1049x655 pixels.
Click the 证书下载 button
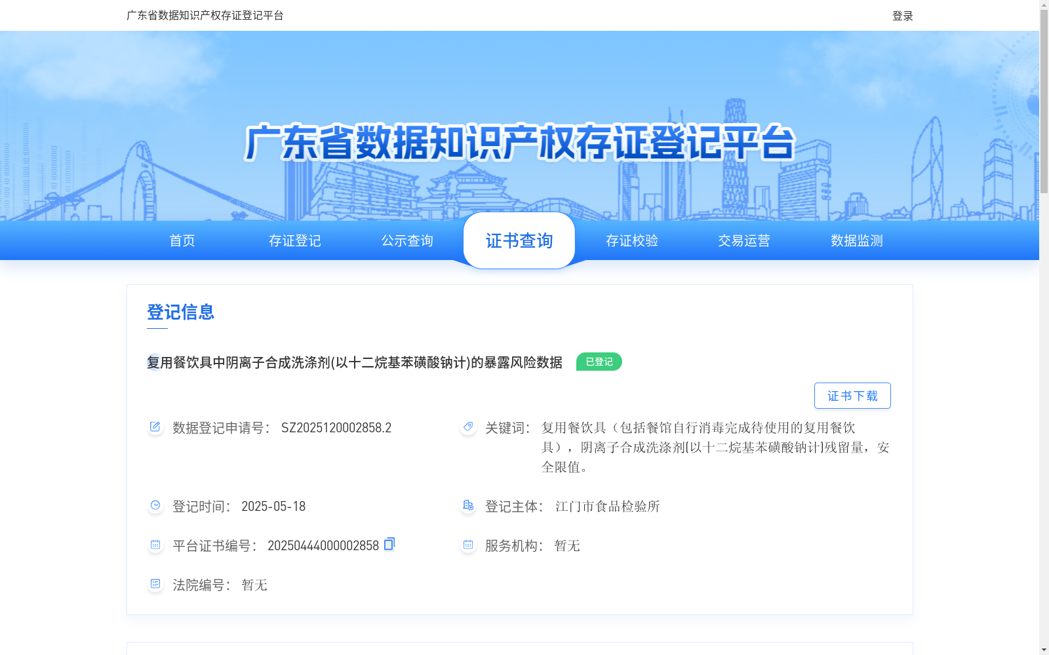click(852, 396)
